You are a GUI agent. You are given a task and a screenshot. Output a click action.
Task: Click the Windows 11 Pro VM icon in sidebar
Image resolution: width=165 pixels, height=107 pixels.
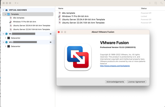pyautogui.click(x=11, y=22)
